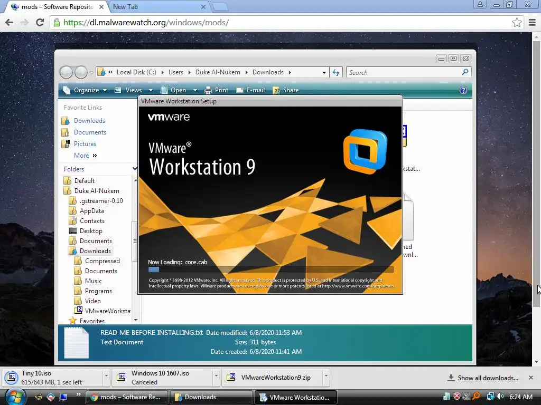
Task: Click the Chrome back arrow
Action: 10,22
